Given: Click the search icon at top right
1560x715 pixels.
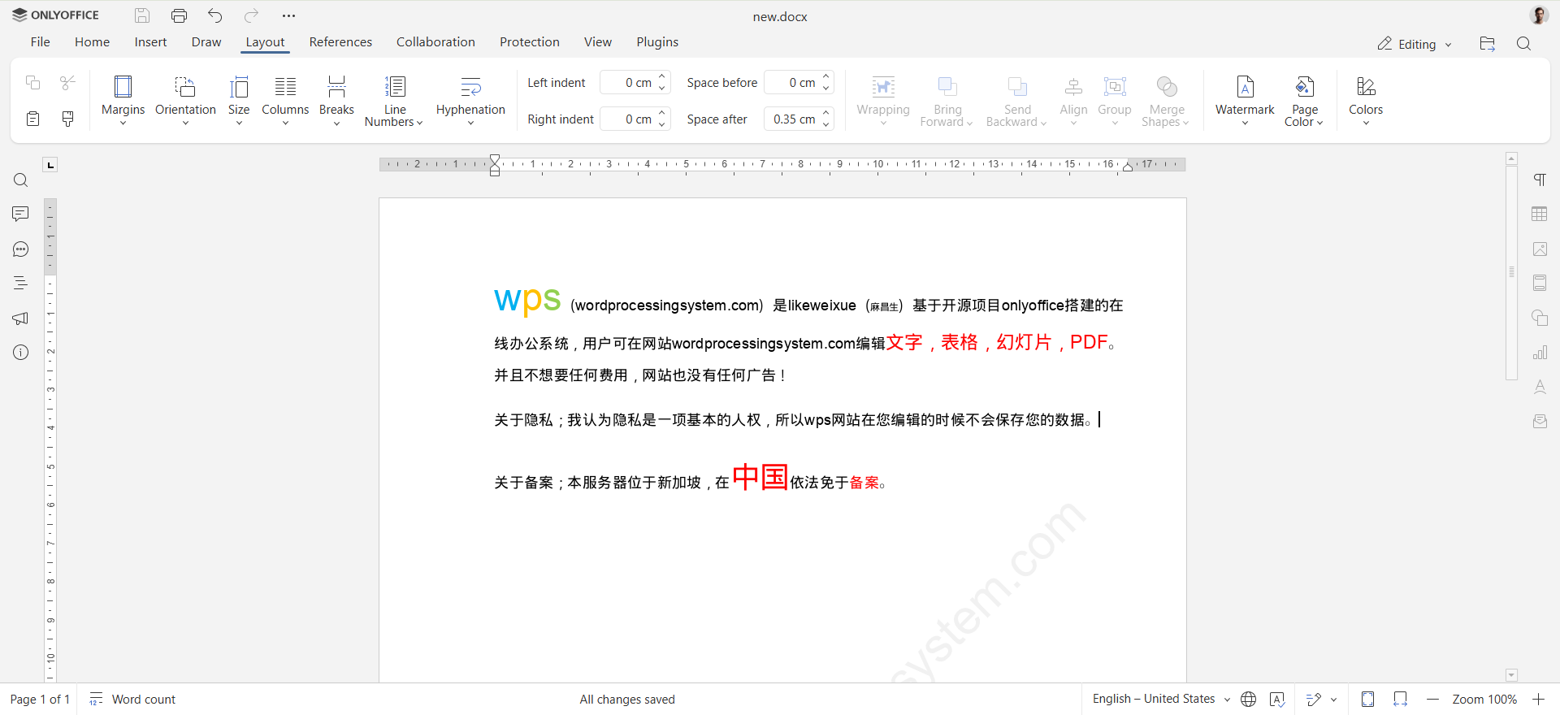Looking at the screenshot, I should pos(1524,44).
